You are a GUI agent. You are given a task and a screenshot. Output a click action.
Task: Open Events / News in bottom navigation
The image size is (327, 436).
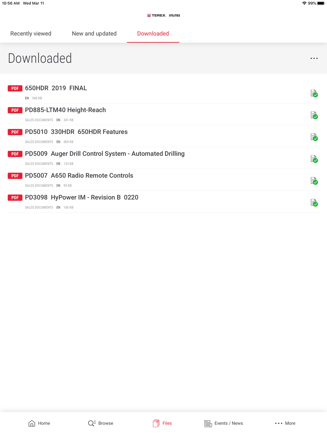[x=224, y=423]
